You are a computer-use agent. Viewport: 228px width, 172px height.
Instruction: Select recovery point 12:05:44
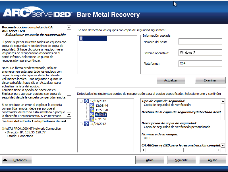(102, 106)
